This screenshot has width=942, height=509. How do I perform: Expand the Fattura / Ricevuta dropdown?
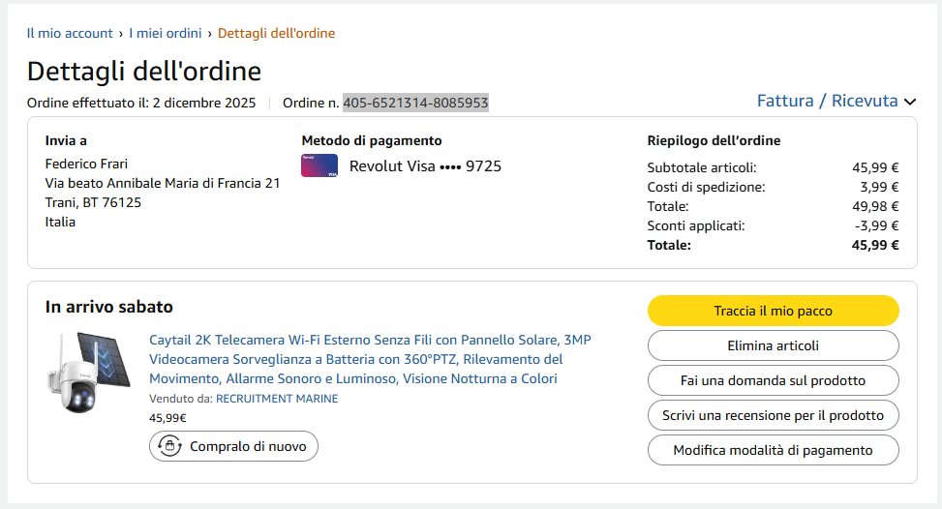836,101
